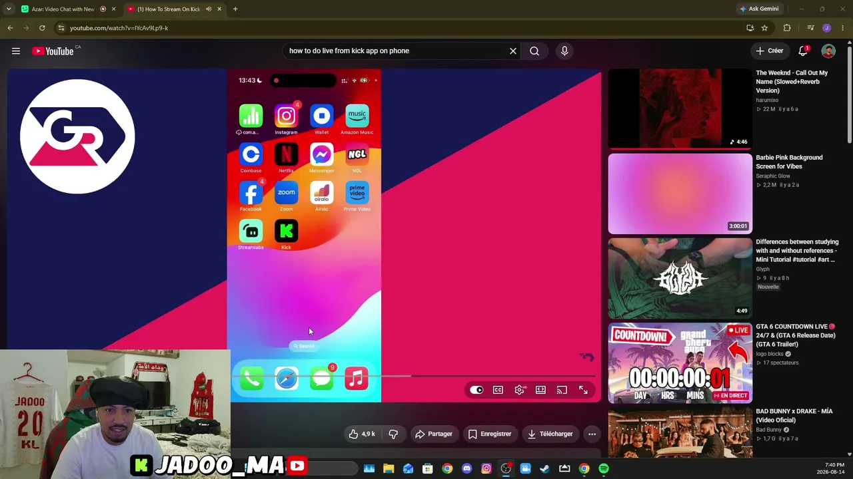The image size is (853, 479).
Task: Open Instagram from the taskbar
Action: coord(486,468)
